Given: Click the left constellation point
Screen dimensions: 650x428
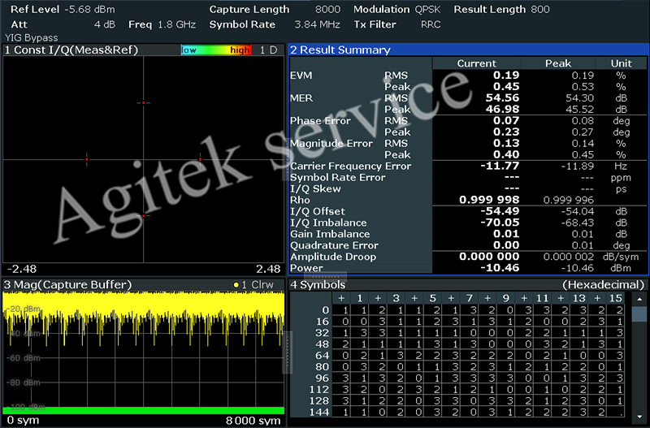Looking at the screenshot, I should (x=87, y=159).
